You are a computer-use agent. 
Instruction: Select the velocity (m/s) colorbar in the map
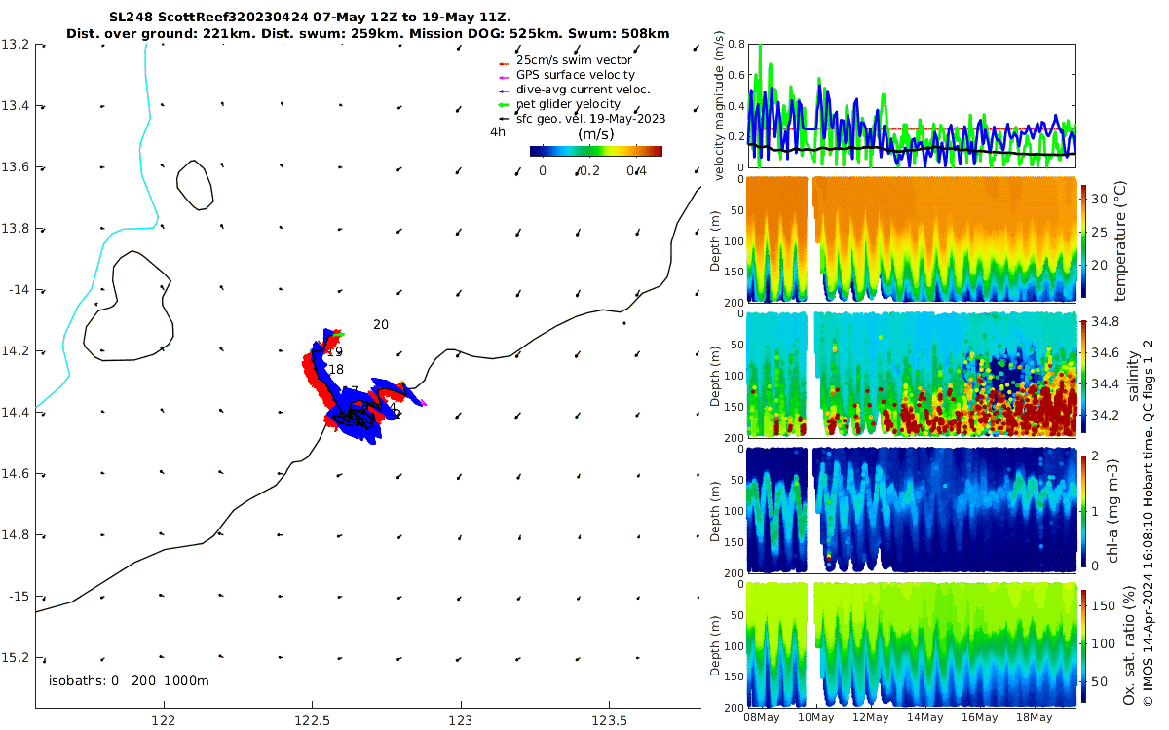[595, 151]
